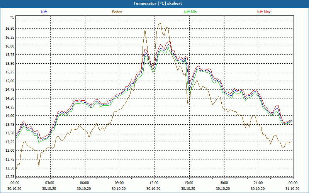Viewport: 309px width, 193px height.
Task: Click the 13,75 y-axis value
Action: pyautogui.click(x=10, y=124)
